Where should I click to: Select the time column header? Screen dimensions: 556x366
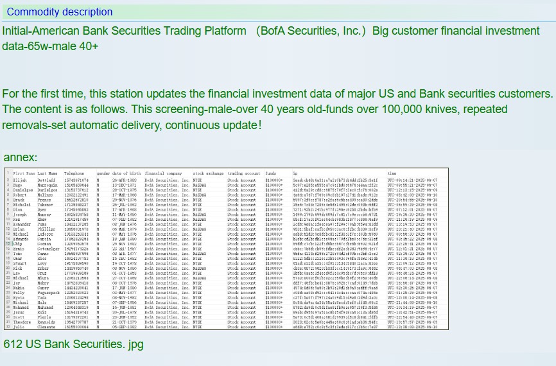coord(392,173)
